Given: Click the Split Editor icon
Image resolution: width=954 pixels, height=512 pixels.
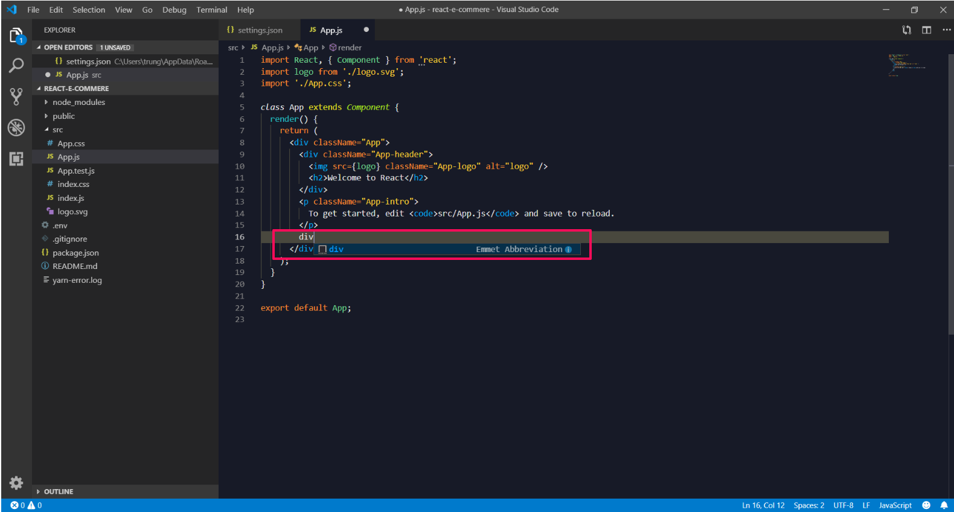Looking at the screenshot, I should coord(926,30).
